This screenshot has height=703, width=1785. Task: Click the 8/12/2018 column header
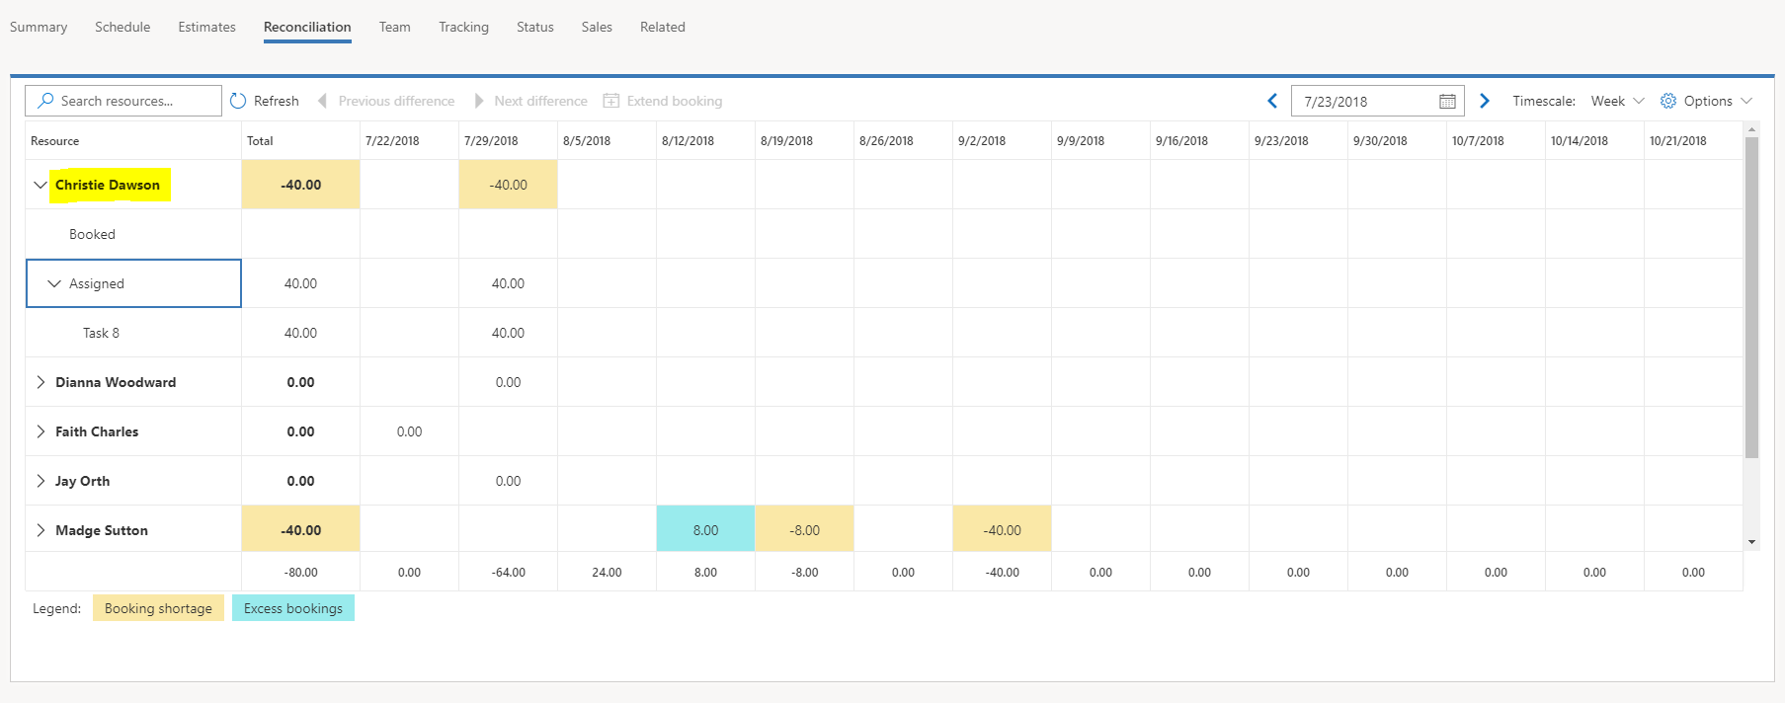tap(705, 140)
